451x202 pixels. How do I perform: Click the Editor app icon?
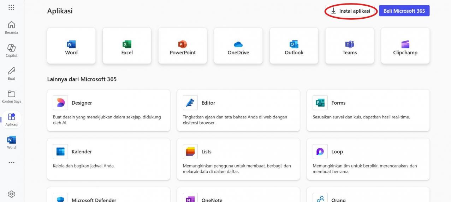pos(190,103)
